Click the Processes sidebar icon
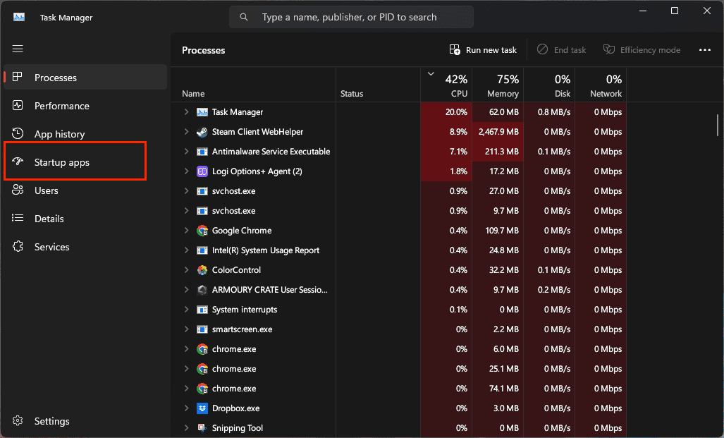724x438 pixels. (x=18, y=77)
